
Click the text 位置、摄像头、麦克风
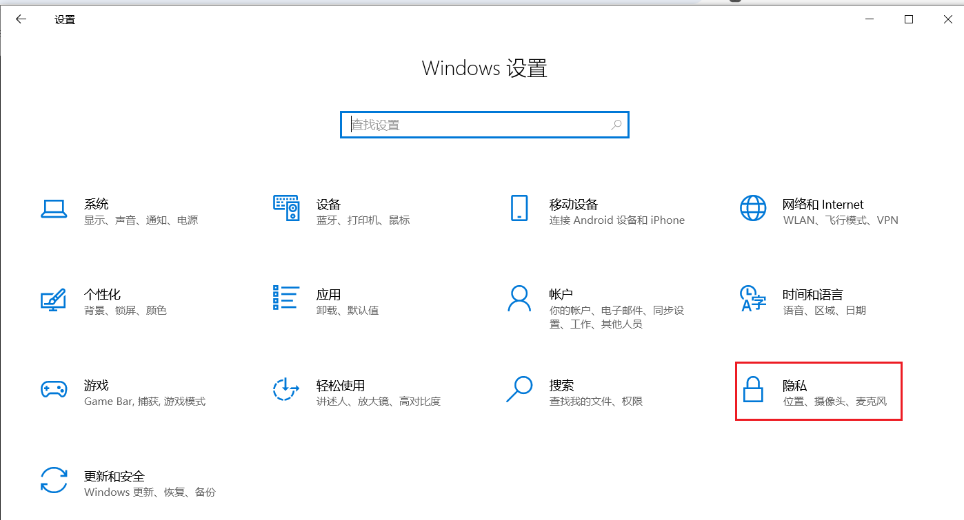pos(835,402)
